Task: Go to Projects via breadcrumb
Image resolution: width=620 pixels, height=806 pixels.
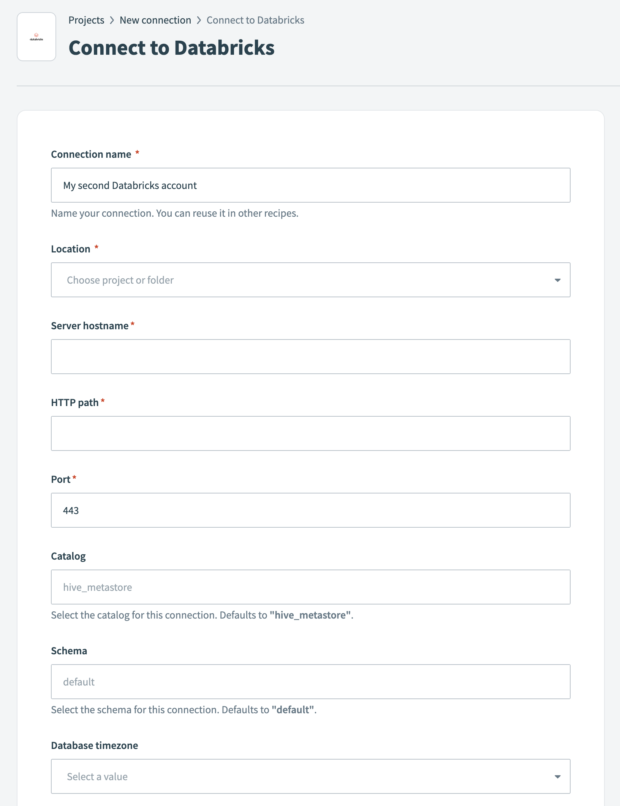Action: coord(86,20)
